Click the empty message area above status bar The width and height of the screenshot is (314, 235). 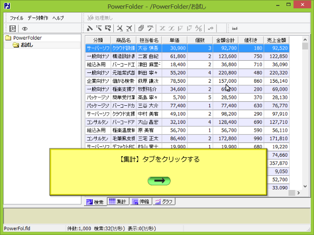(157, 216)
